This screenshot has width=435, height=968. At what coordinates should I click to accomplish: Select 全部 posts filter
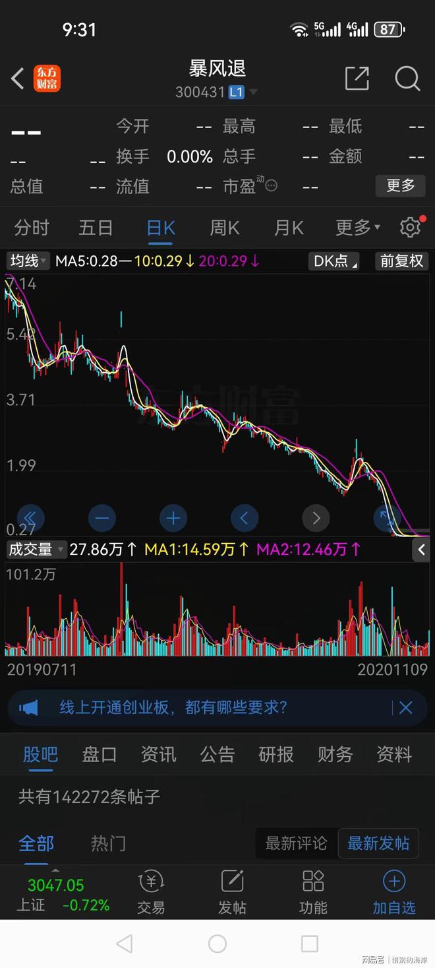pos(36,843)
